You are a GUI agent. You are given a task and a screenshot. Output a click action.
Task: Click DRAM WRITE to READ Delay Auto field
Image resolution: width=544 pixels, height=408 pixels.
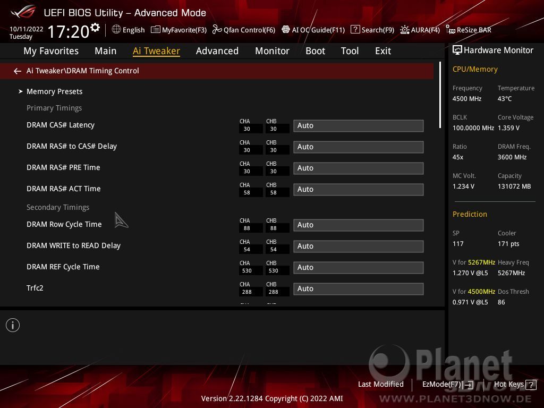359,246
